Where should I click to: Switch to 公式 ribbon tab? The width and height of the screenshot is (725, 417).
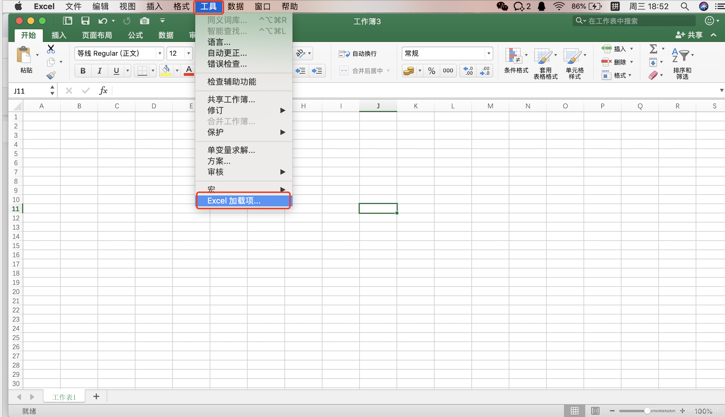click(x=135, y=35)
